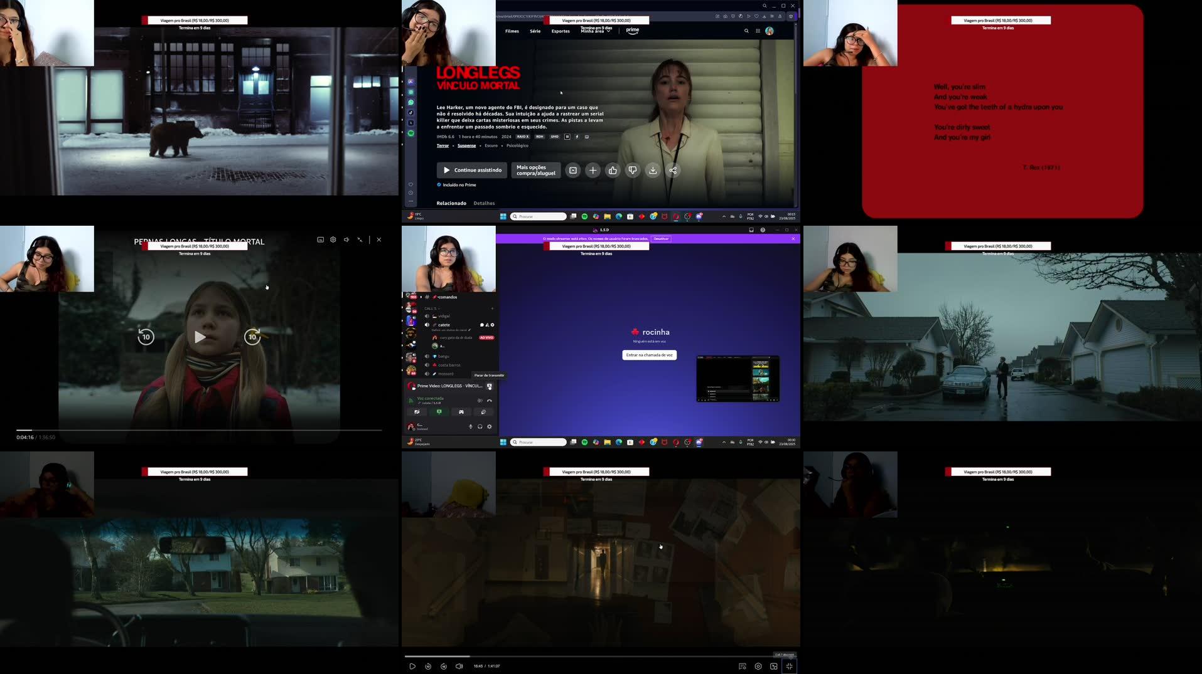This screenshot has width=1202, height=674.
Task: Open the Prime Video profile avatar
Action: [x=770, y=31]
